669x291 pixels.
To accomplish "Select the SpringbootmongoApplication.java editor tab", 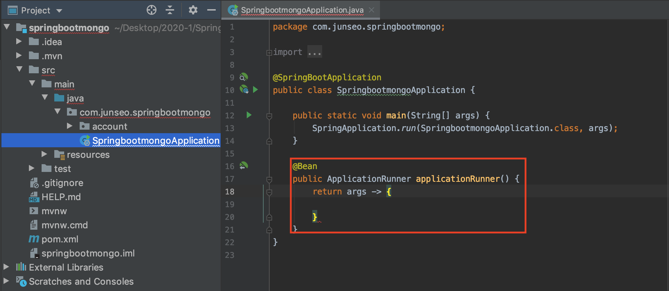I will tap(301, 10).
